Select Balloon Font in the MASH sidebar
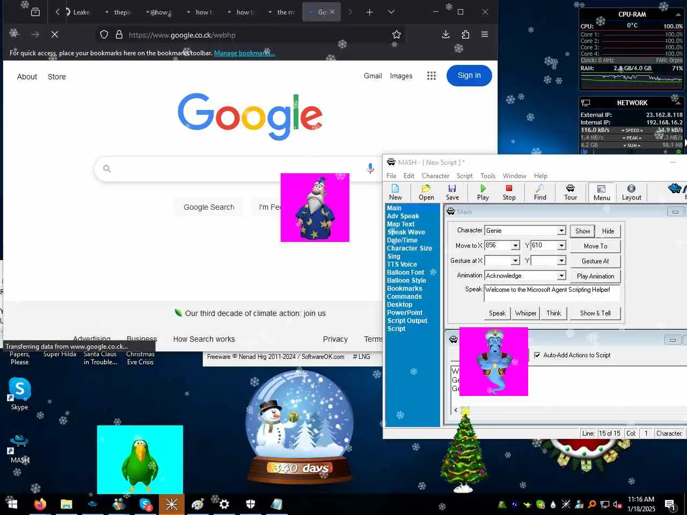 (406, 273)
